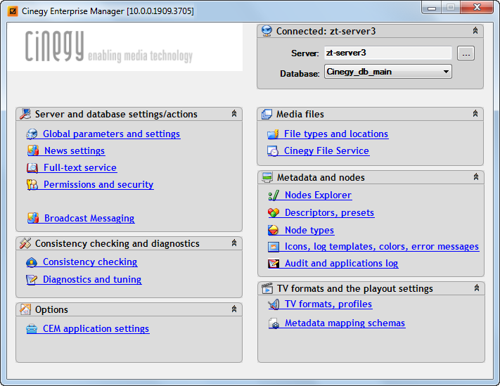500x386 pixels.
Task: Minimize the Cinegy Enterprise Manager window
Action: tap(432, 8)
